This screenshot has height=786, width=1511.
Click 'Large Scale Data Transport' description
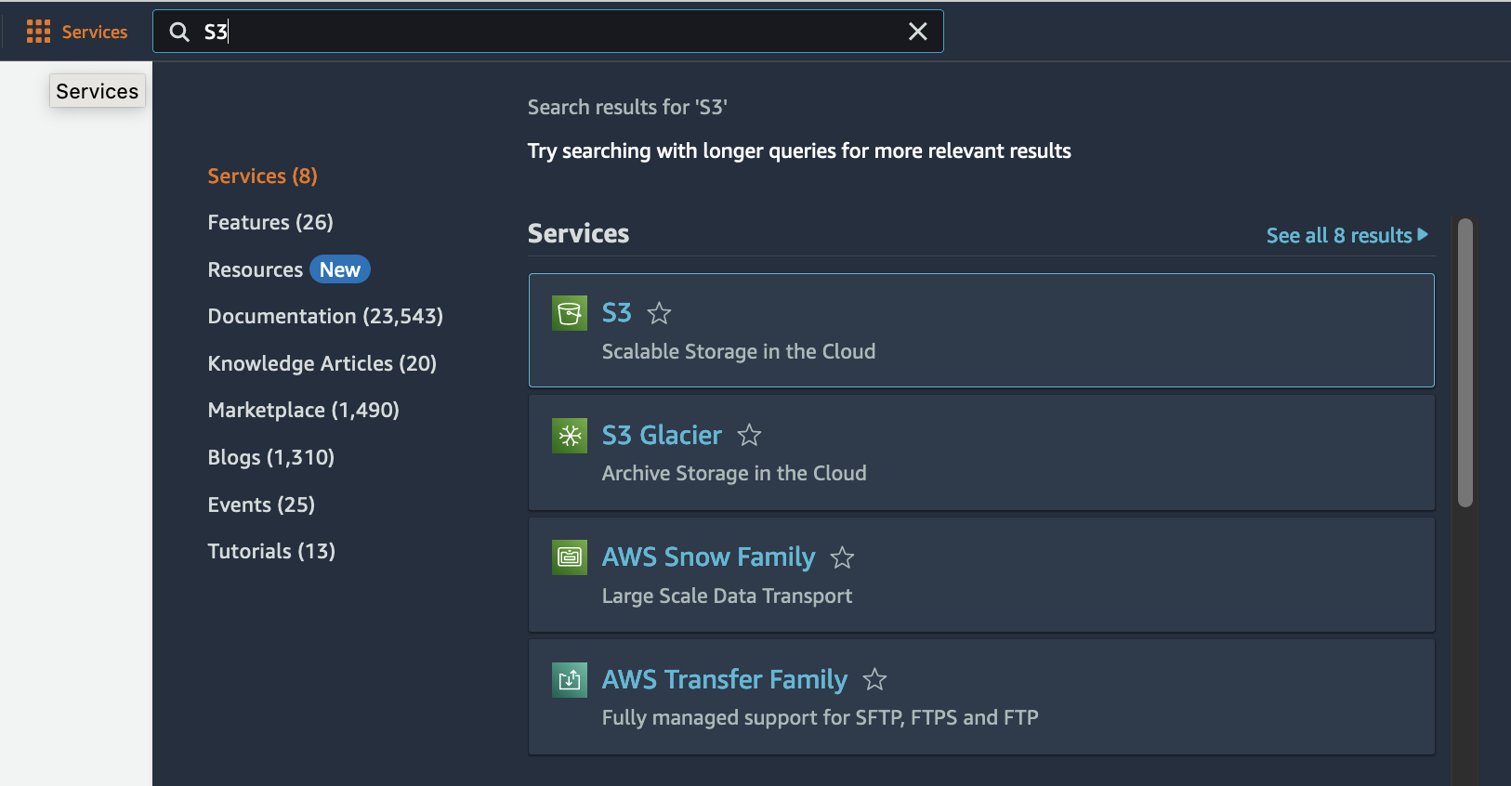[727, 596]
